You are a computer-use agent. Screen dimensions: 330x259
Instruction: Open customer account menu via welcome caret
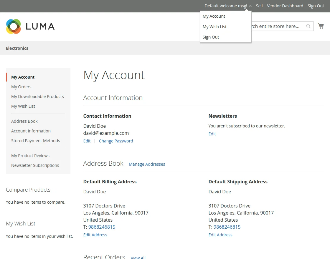pyautogui.click(x=250, y=6)
